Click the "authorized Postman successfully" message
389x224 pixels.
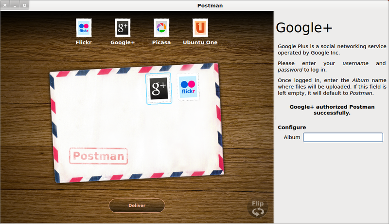tap(332, 110)
